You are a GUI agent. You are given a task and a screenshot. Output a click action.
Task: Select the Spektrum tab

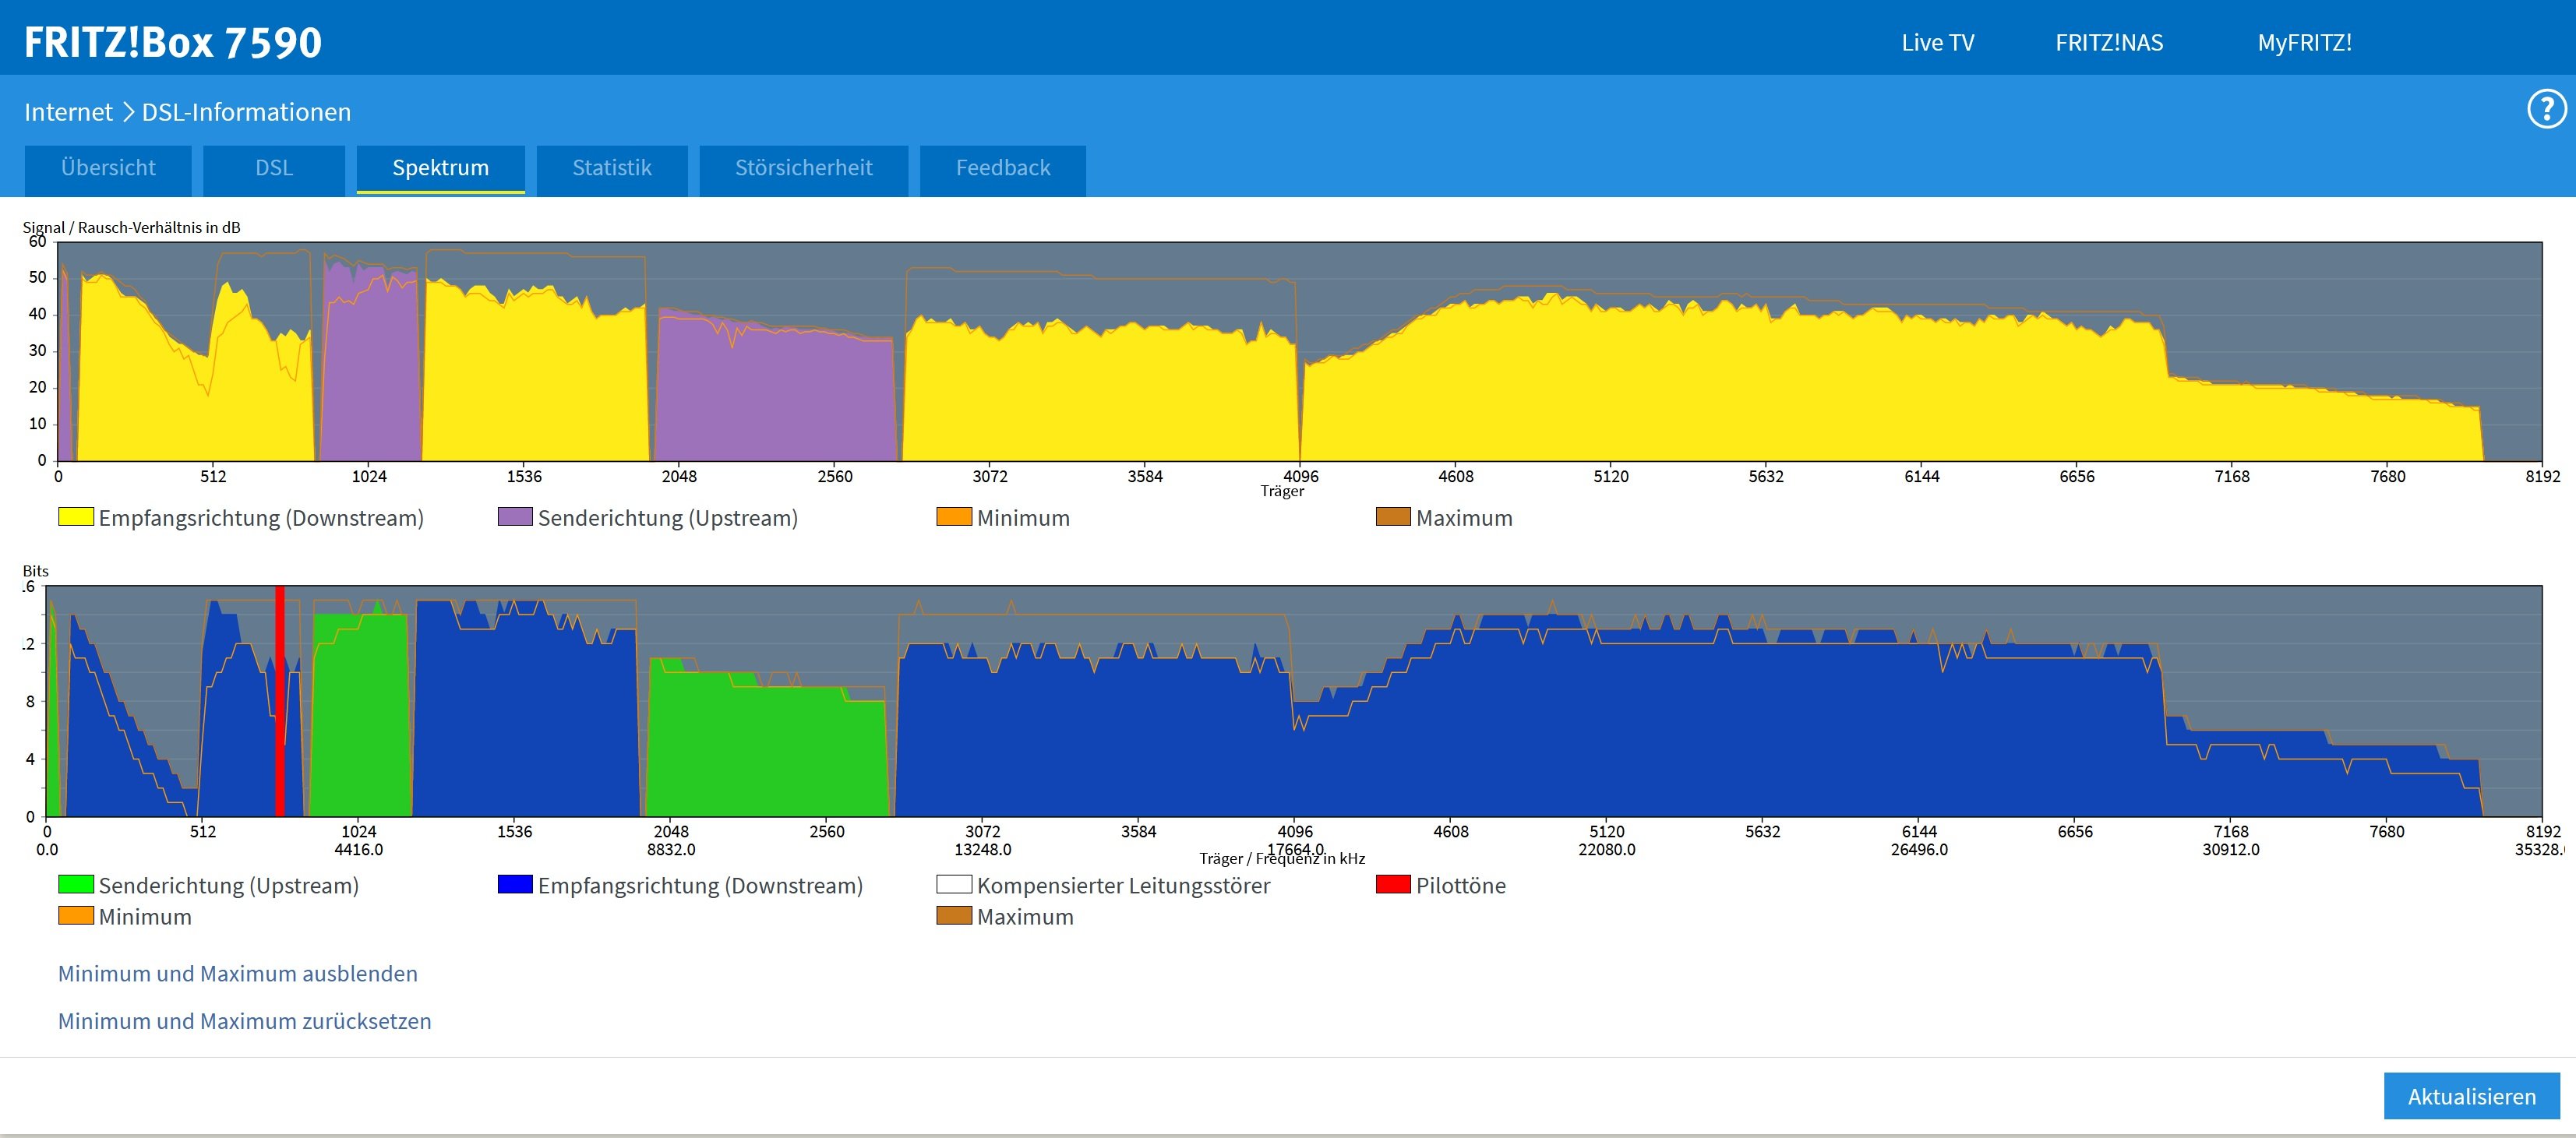coord(440,168)
